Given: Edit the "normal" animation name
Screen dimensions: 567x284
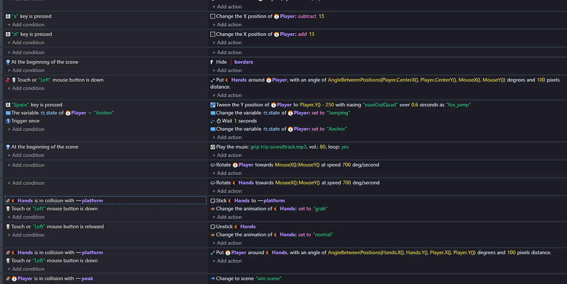Looking at the screenshot, I should (323, 235).
